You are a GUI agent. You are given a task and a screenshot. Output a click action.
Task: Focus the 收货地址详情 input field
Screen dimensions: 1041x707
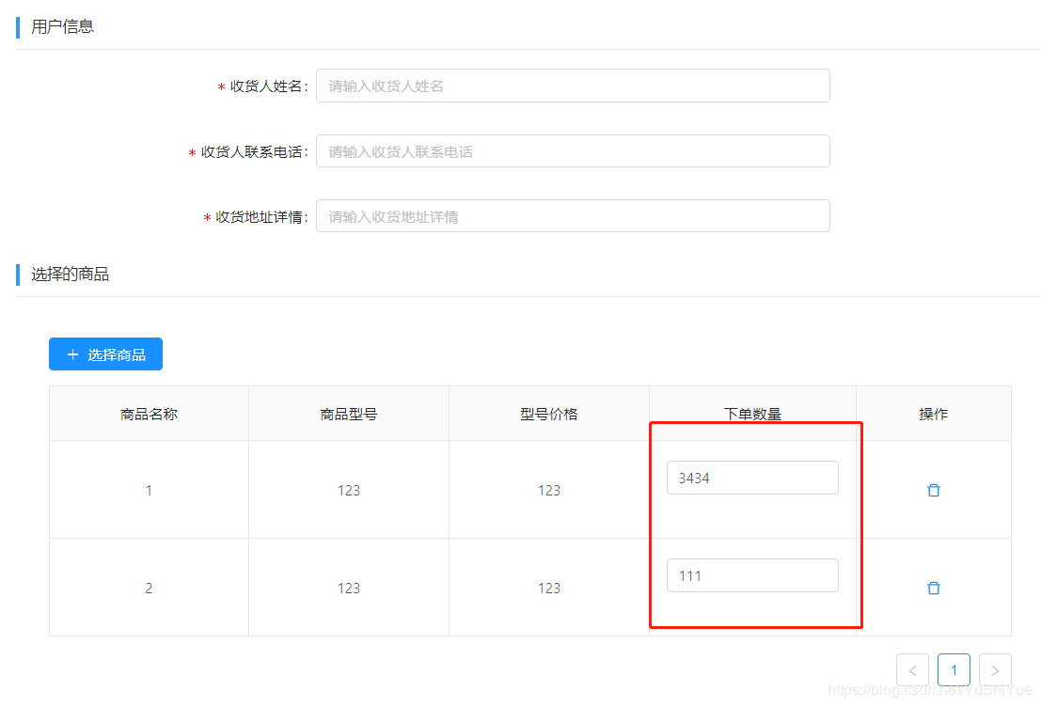click(573, 216)
